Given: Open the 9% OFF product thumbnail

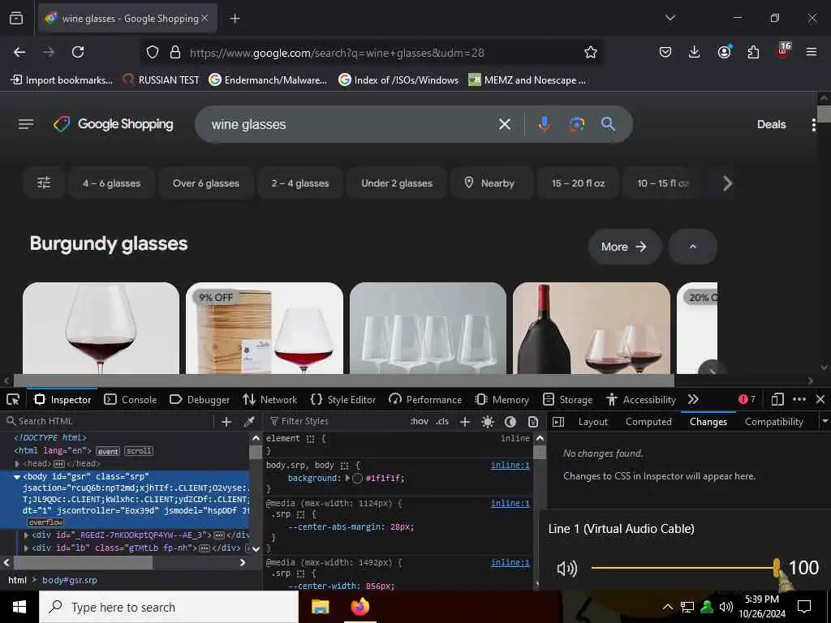Looking at the screenshot, I should click(265, 329).
